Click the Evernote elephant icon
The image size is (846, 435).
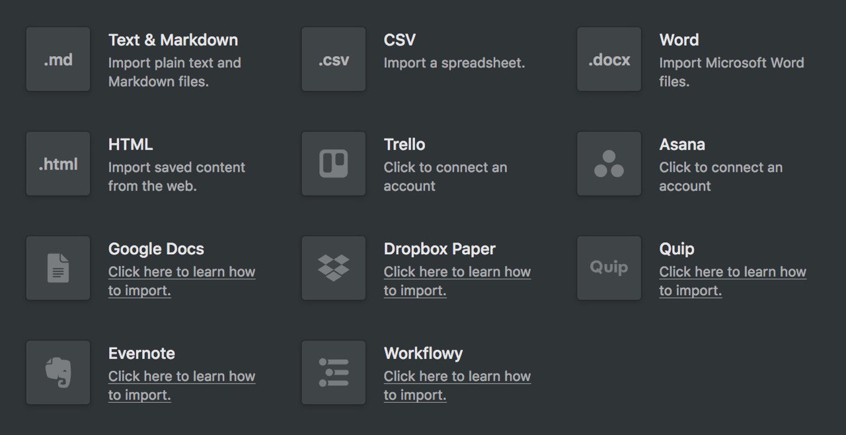pos(58,372)
